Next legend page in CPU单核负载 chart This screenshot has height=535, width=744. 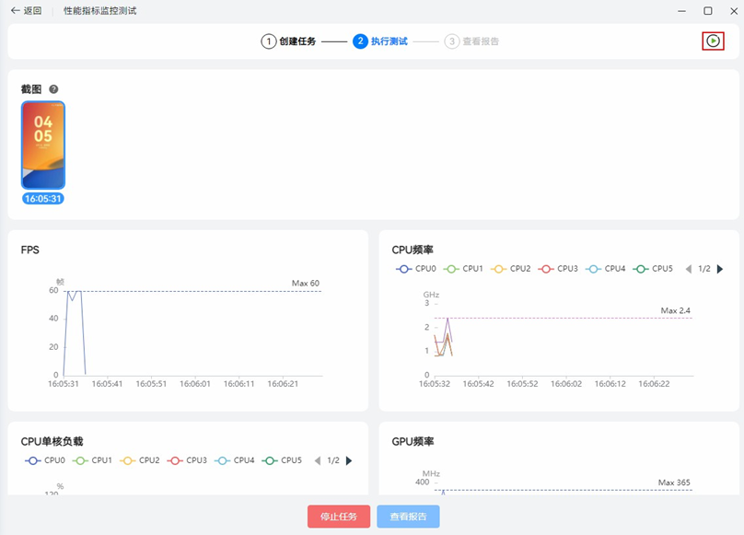point(349,460)
